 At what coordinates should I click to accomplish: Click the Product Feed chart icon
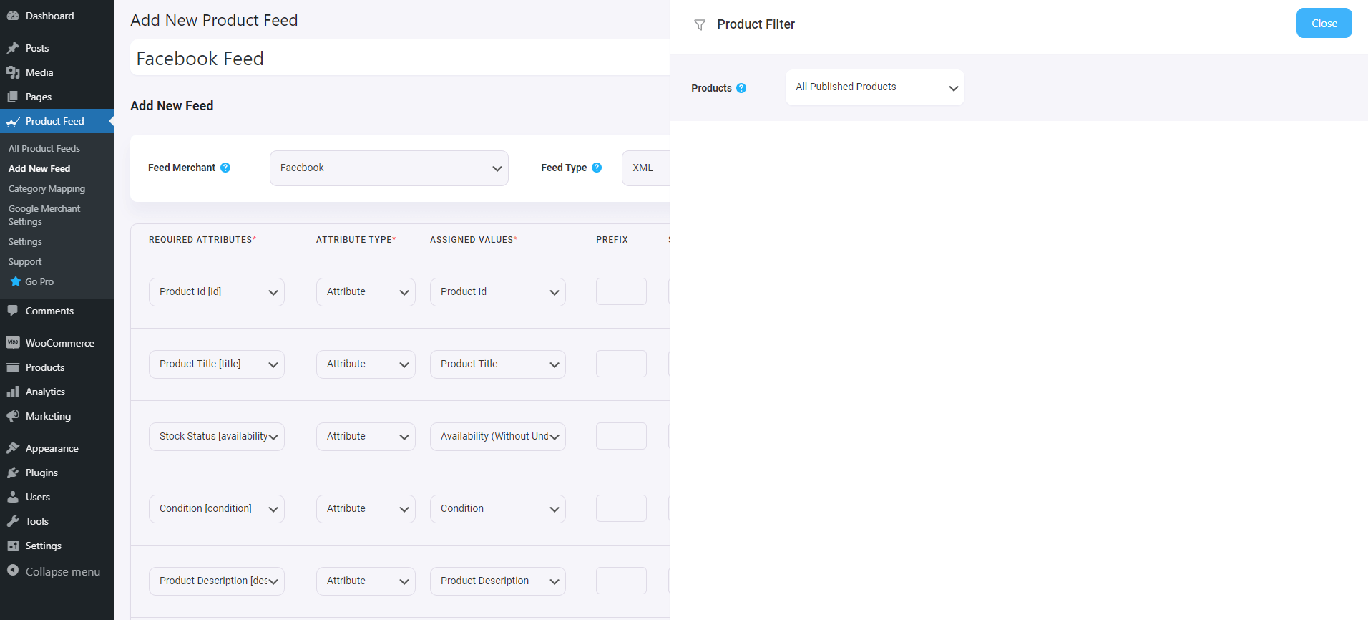pos(13,122)
